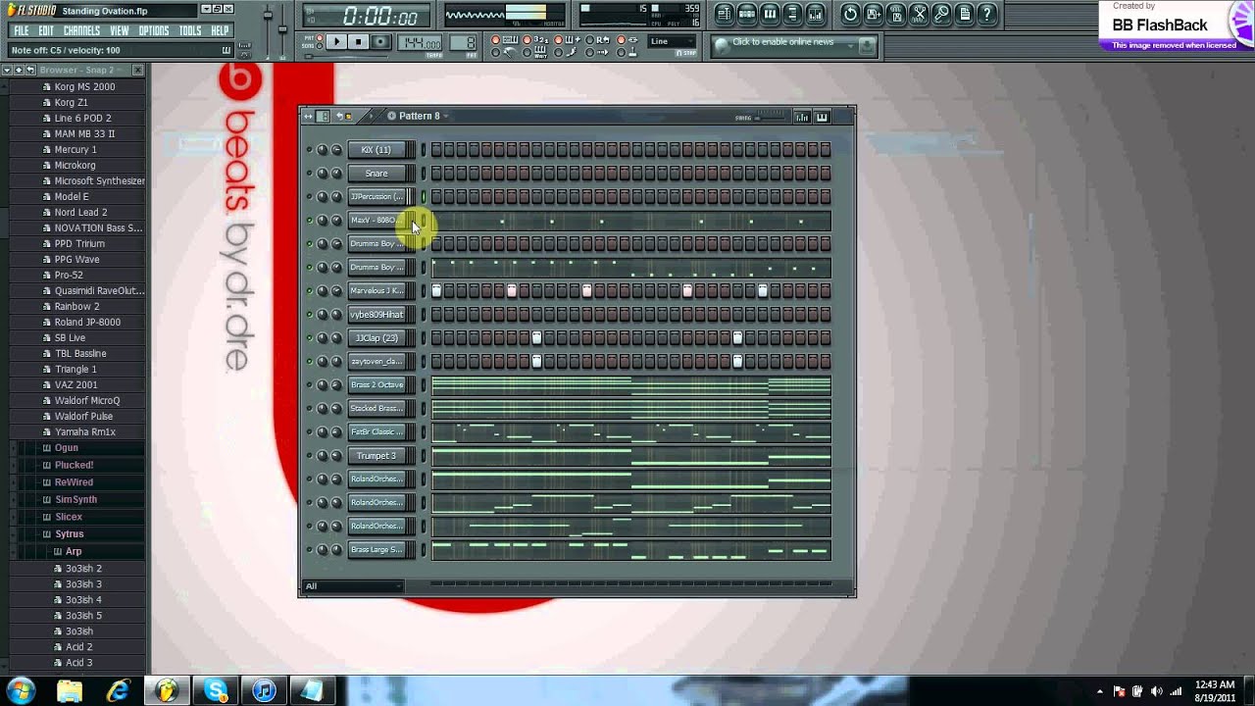Open the VIEW menu
The width and height of the screenshot is (1255, 706).
tap(120, 30)
